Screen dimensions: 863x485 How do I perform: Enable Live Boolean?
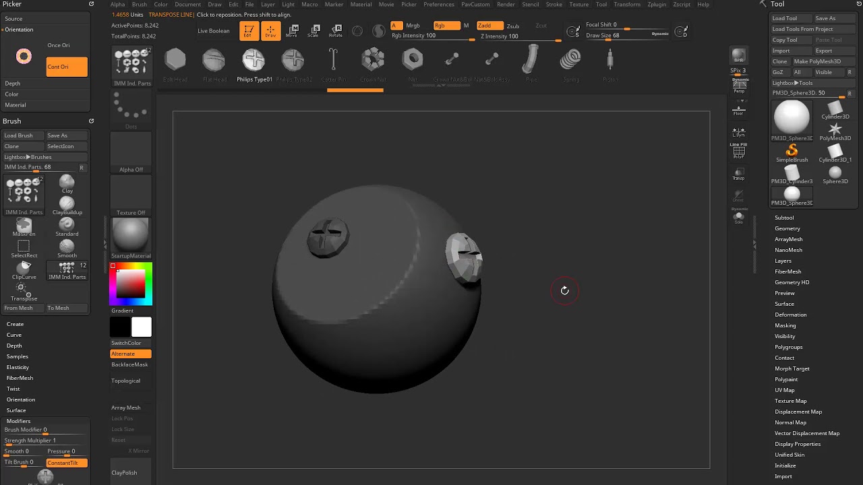(214, 30)
